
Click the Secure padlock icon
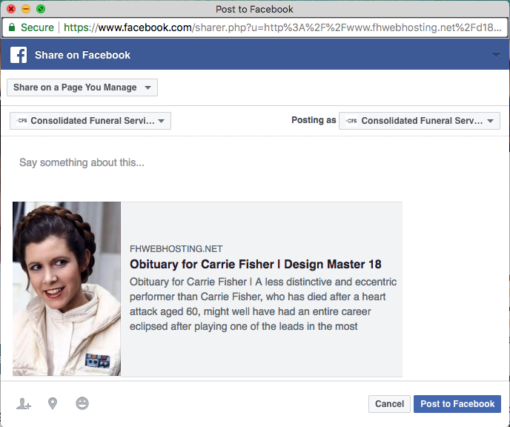click(x=12, y=27)
